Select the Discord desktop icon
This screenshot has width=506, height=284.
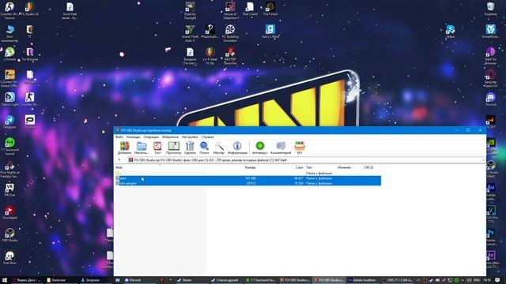[x=490, y=99]
